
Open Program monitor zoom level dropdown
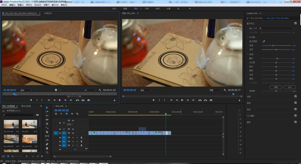click(x=146, y=90)
